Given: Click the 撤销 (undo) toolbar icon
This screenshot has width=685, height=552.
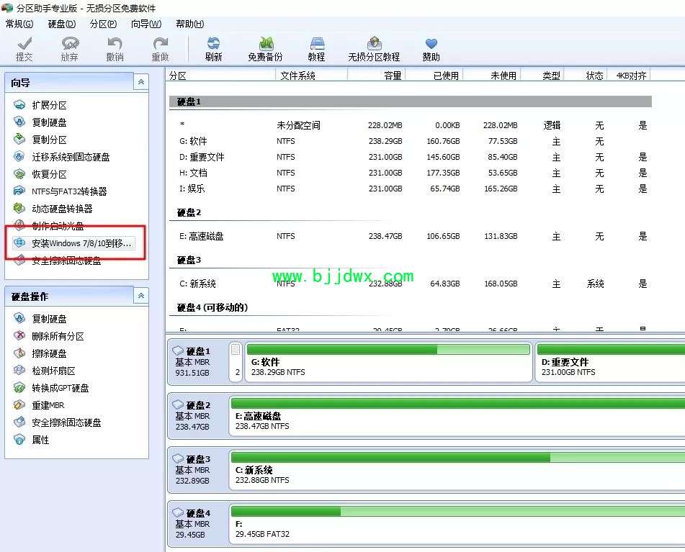Looking at the screenshot, I should tap(115, 49).
